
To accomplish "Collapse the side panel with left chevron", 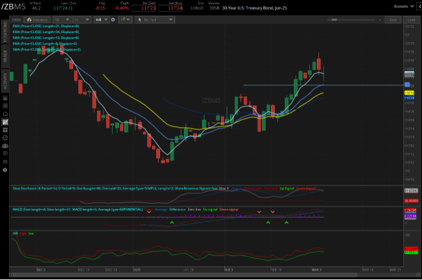I will 420,6.
